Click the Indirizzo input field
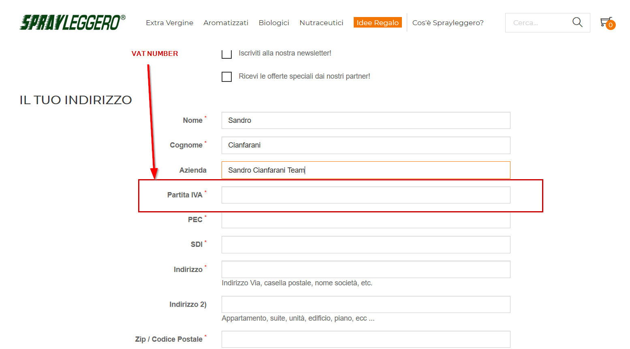The image size is (630, 349). pyautogui.click(x=366, y=270)
